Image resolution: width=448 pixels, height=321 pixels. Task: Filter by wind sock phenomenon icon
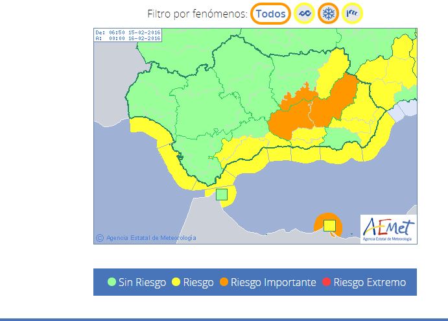click(x=352, y=14)
